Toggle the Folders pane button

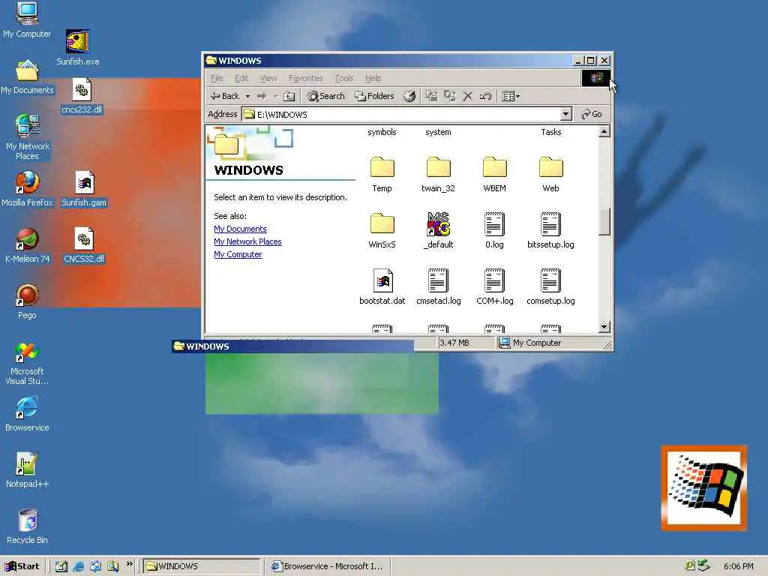click(x=374, y=96)
